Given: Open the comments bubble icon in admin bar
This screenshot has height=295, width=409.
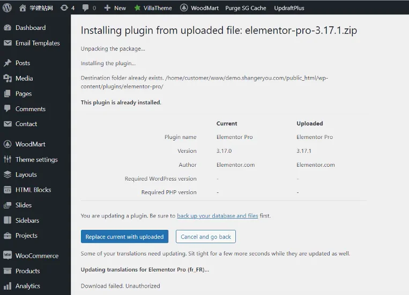Looking at the screenshot, I should [85, 8].
